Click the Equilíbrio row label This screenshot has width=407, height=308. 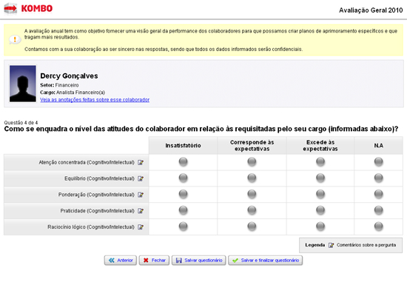pyautogui.click(x=99, y=178)
